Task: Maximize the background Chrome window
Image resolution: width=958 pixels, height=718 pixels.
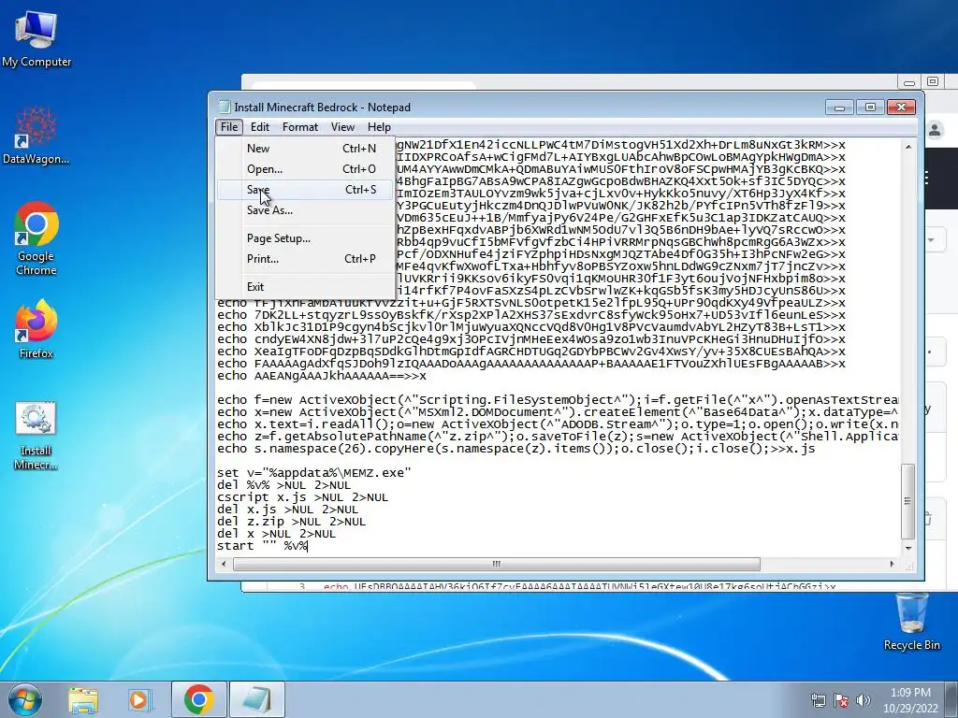Action: tap(933, 82)
